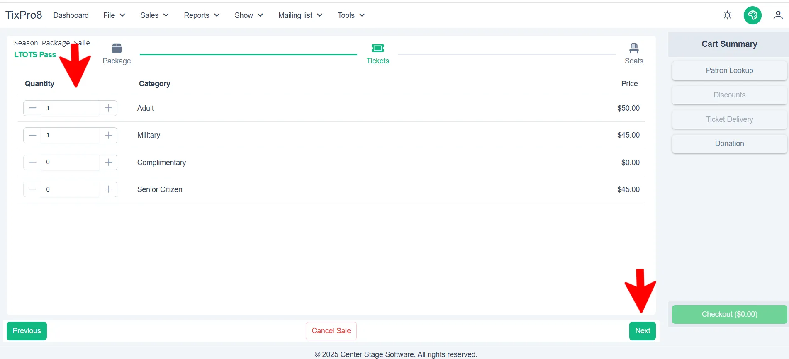Increase Adult quantity with plus

point(108,108)
